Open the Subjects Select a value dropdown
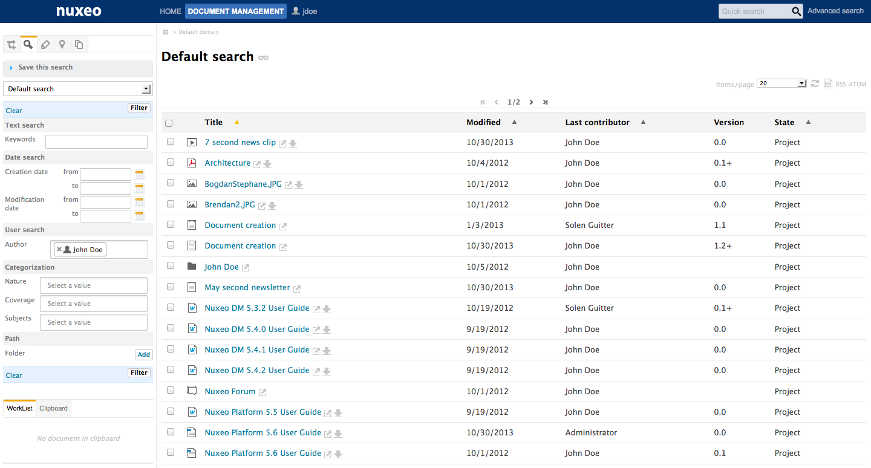 94,322
